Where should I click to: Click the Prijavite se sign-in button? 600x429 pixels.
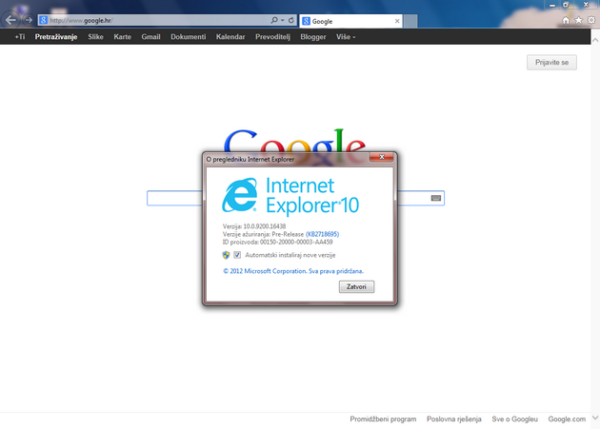[551, 63]
